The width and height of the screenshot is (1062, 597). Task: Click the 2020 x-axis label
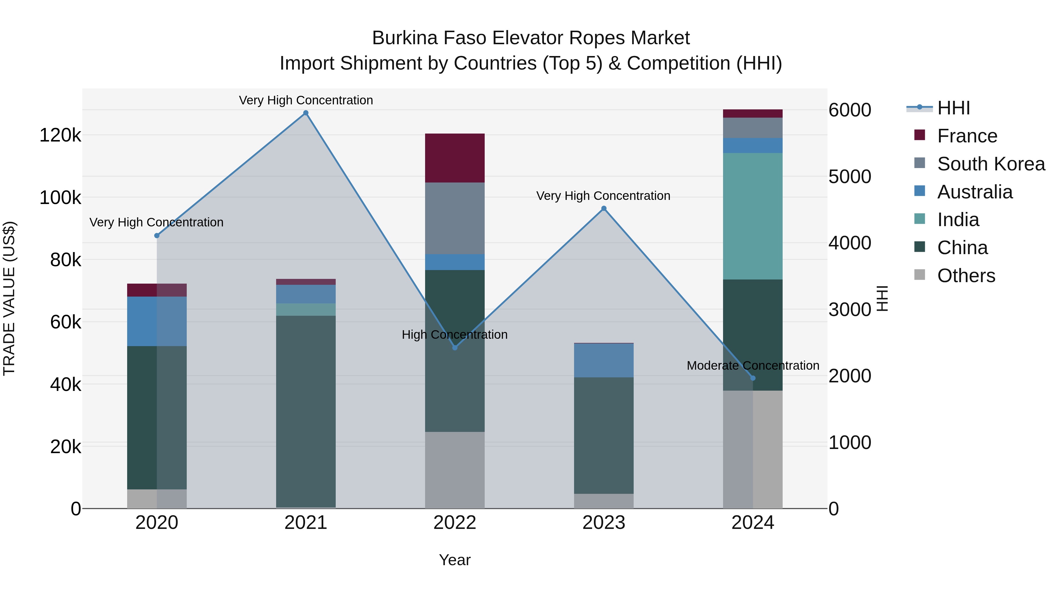pyautogui.click(x=157, y=523)
